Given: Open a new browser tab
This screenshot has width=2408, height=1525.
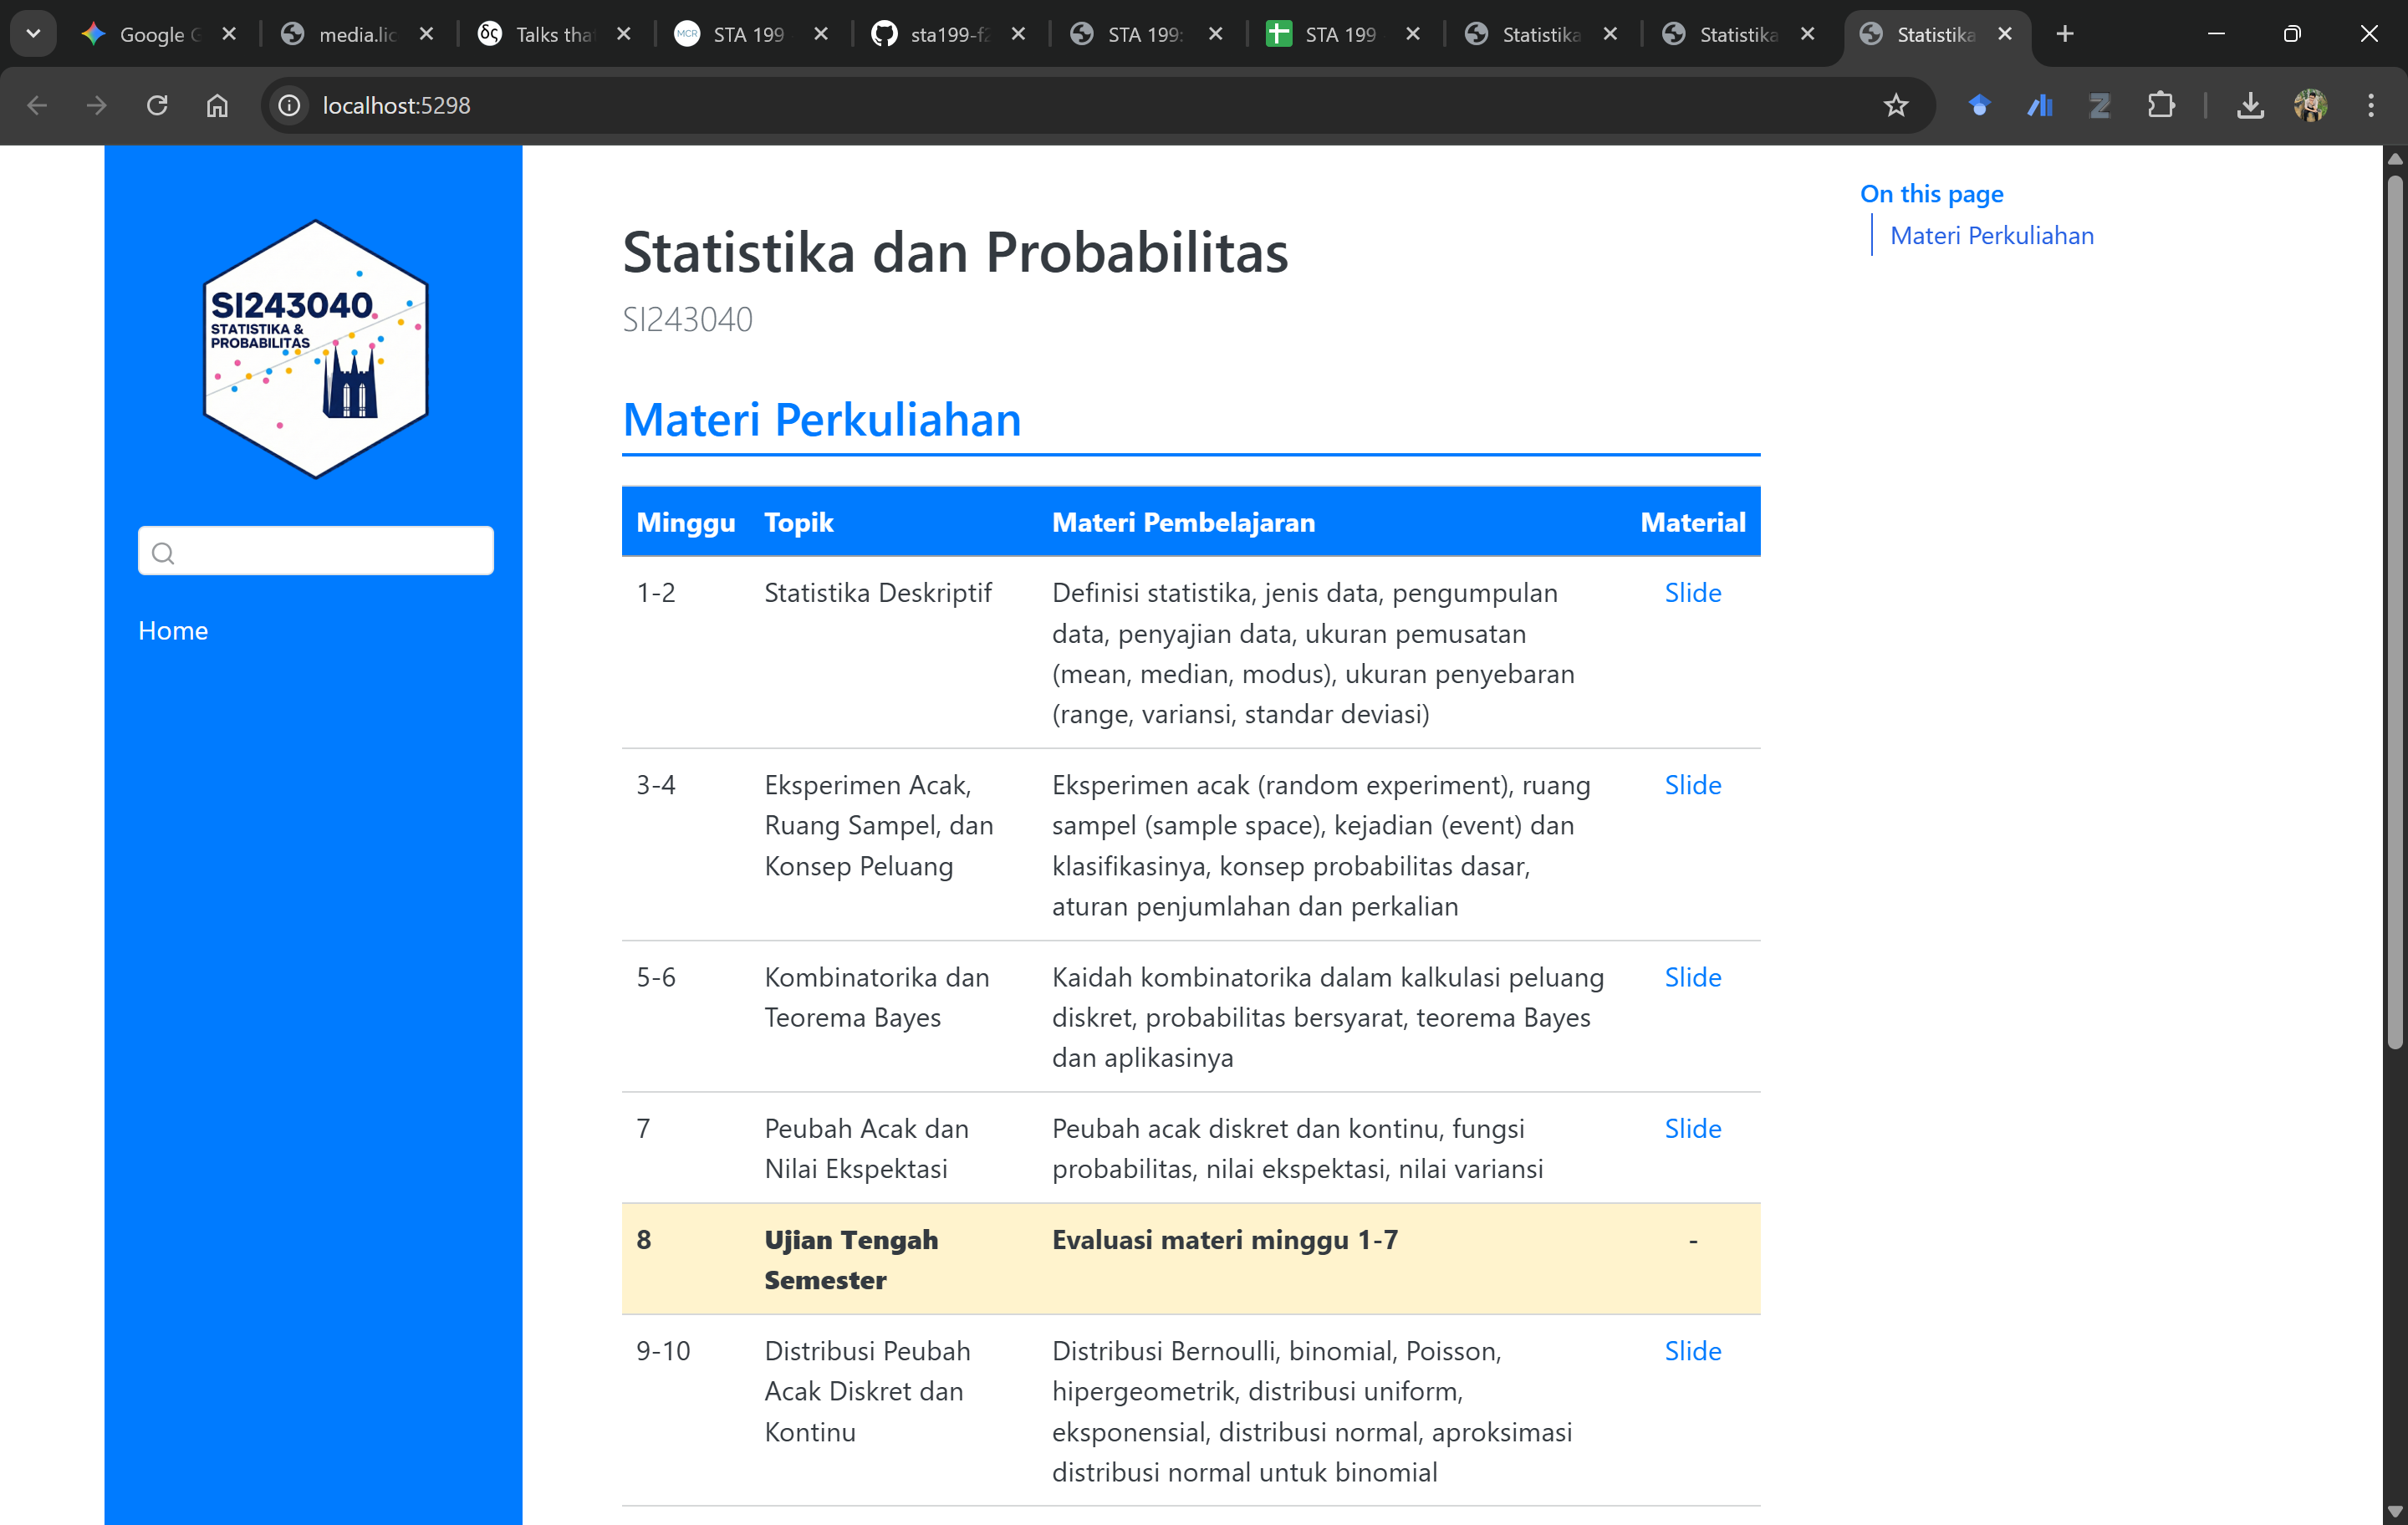Looking at the screenshot, I should click(x=2065, y=33).
